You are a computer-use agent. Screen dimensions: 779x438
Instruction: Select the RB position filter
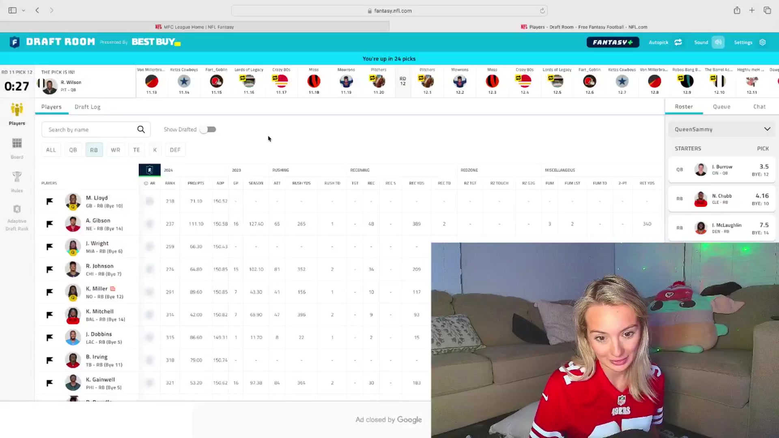pyautogui.click(x=94, y=150)
